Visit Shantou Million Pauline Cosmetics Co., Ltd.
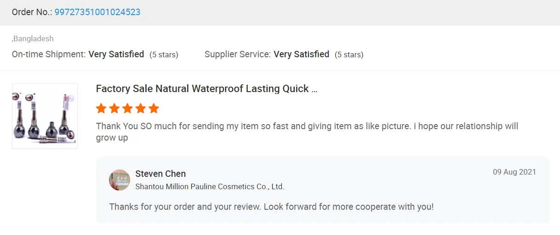The height and width of the screenshot is (235, 560). click(210, 186)
